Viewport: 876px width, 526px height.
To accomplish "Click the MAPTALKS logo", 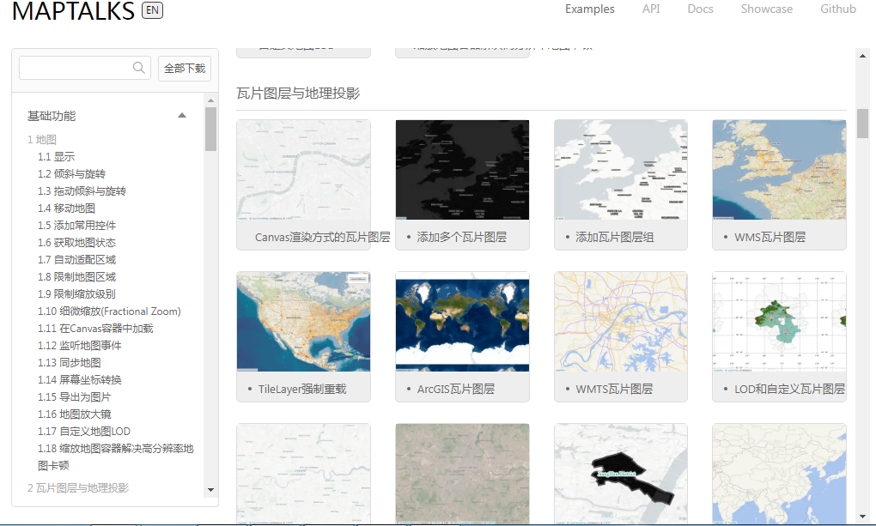I will (73, 10).
